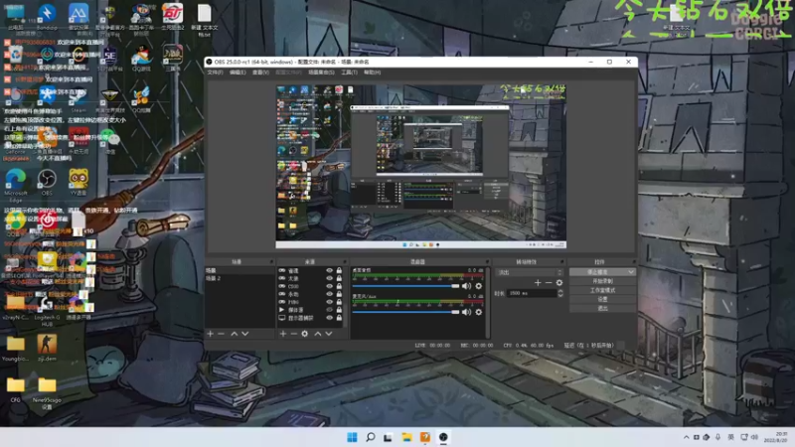
Task: Open OBS desktop shortcut icon
Action: point(47,183)
